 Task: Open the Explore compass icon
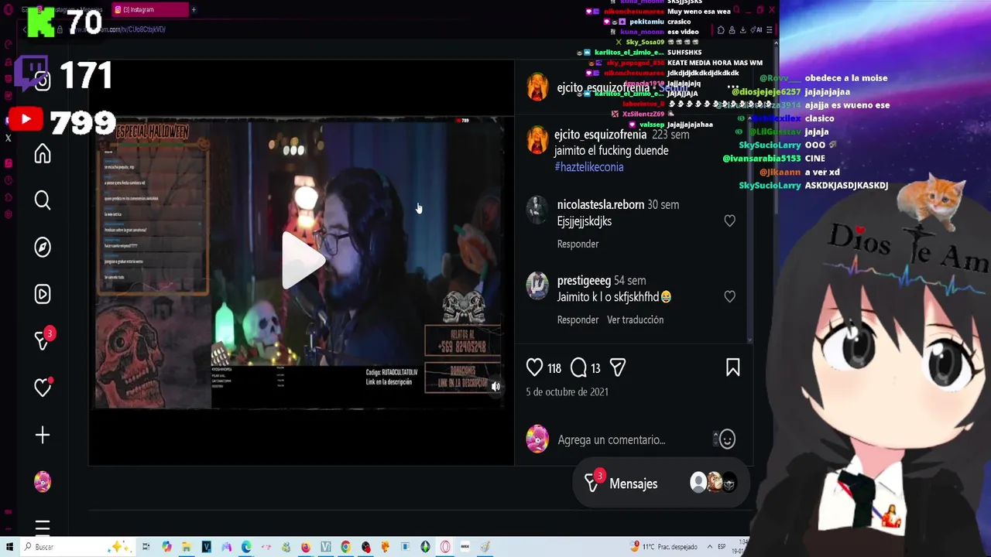[x=43, y=247]
